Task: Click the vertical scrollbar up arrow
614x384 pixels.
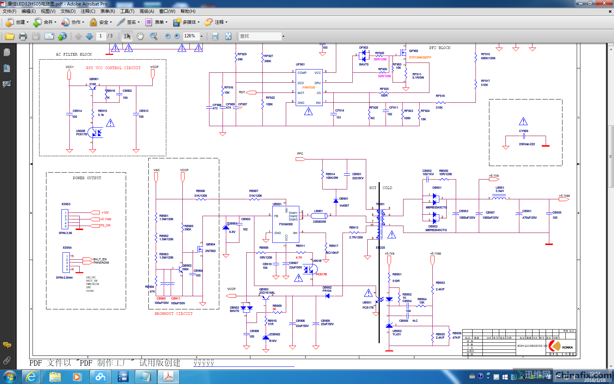Action: [x=611, y=49]
